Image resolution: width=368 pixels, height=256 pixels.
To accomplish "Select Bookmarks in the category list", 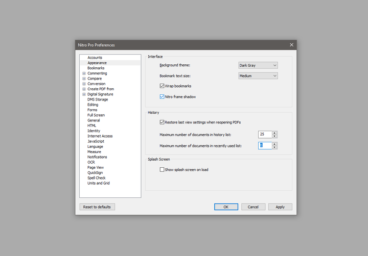I will pos(96,68).
